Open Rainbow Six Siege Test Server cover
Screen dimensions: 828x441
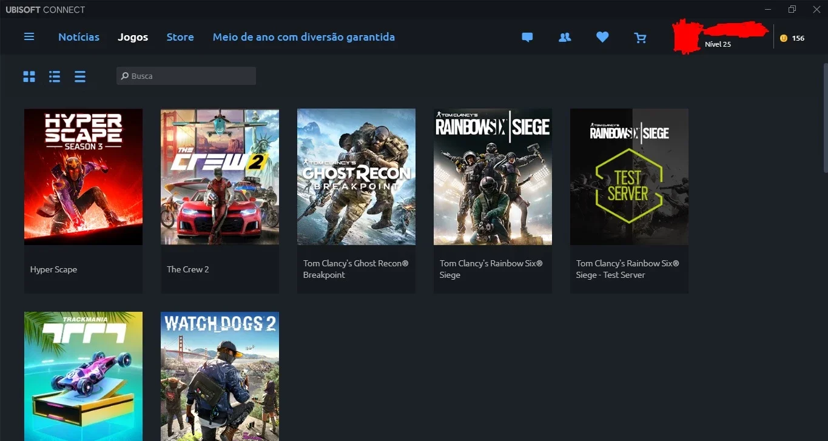630,177
